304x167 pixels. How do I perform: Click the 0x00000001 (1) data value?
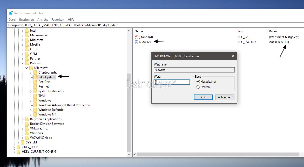[x=279, y=42]
